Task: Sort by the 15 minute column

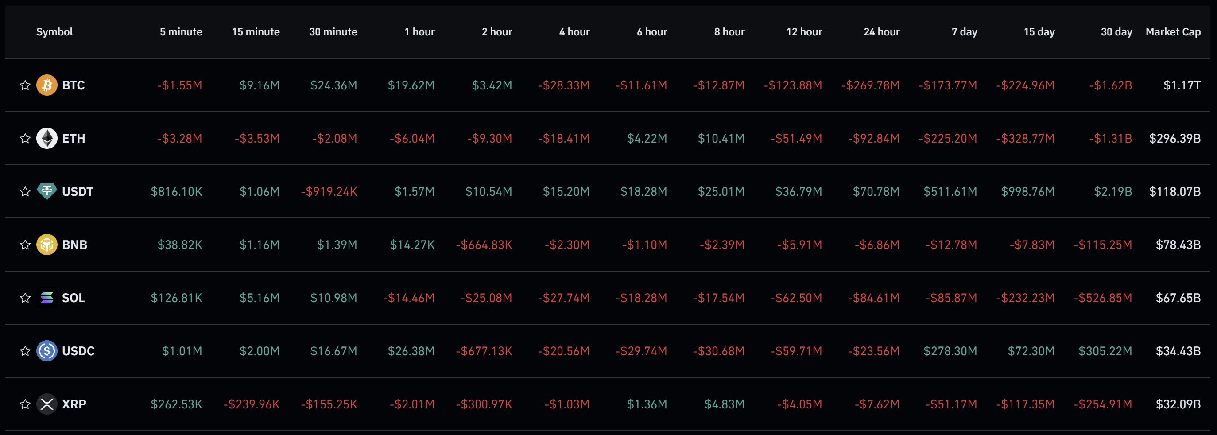Action: (256, 32)
